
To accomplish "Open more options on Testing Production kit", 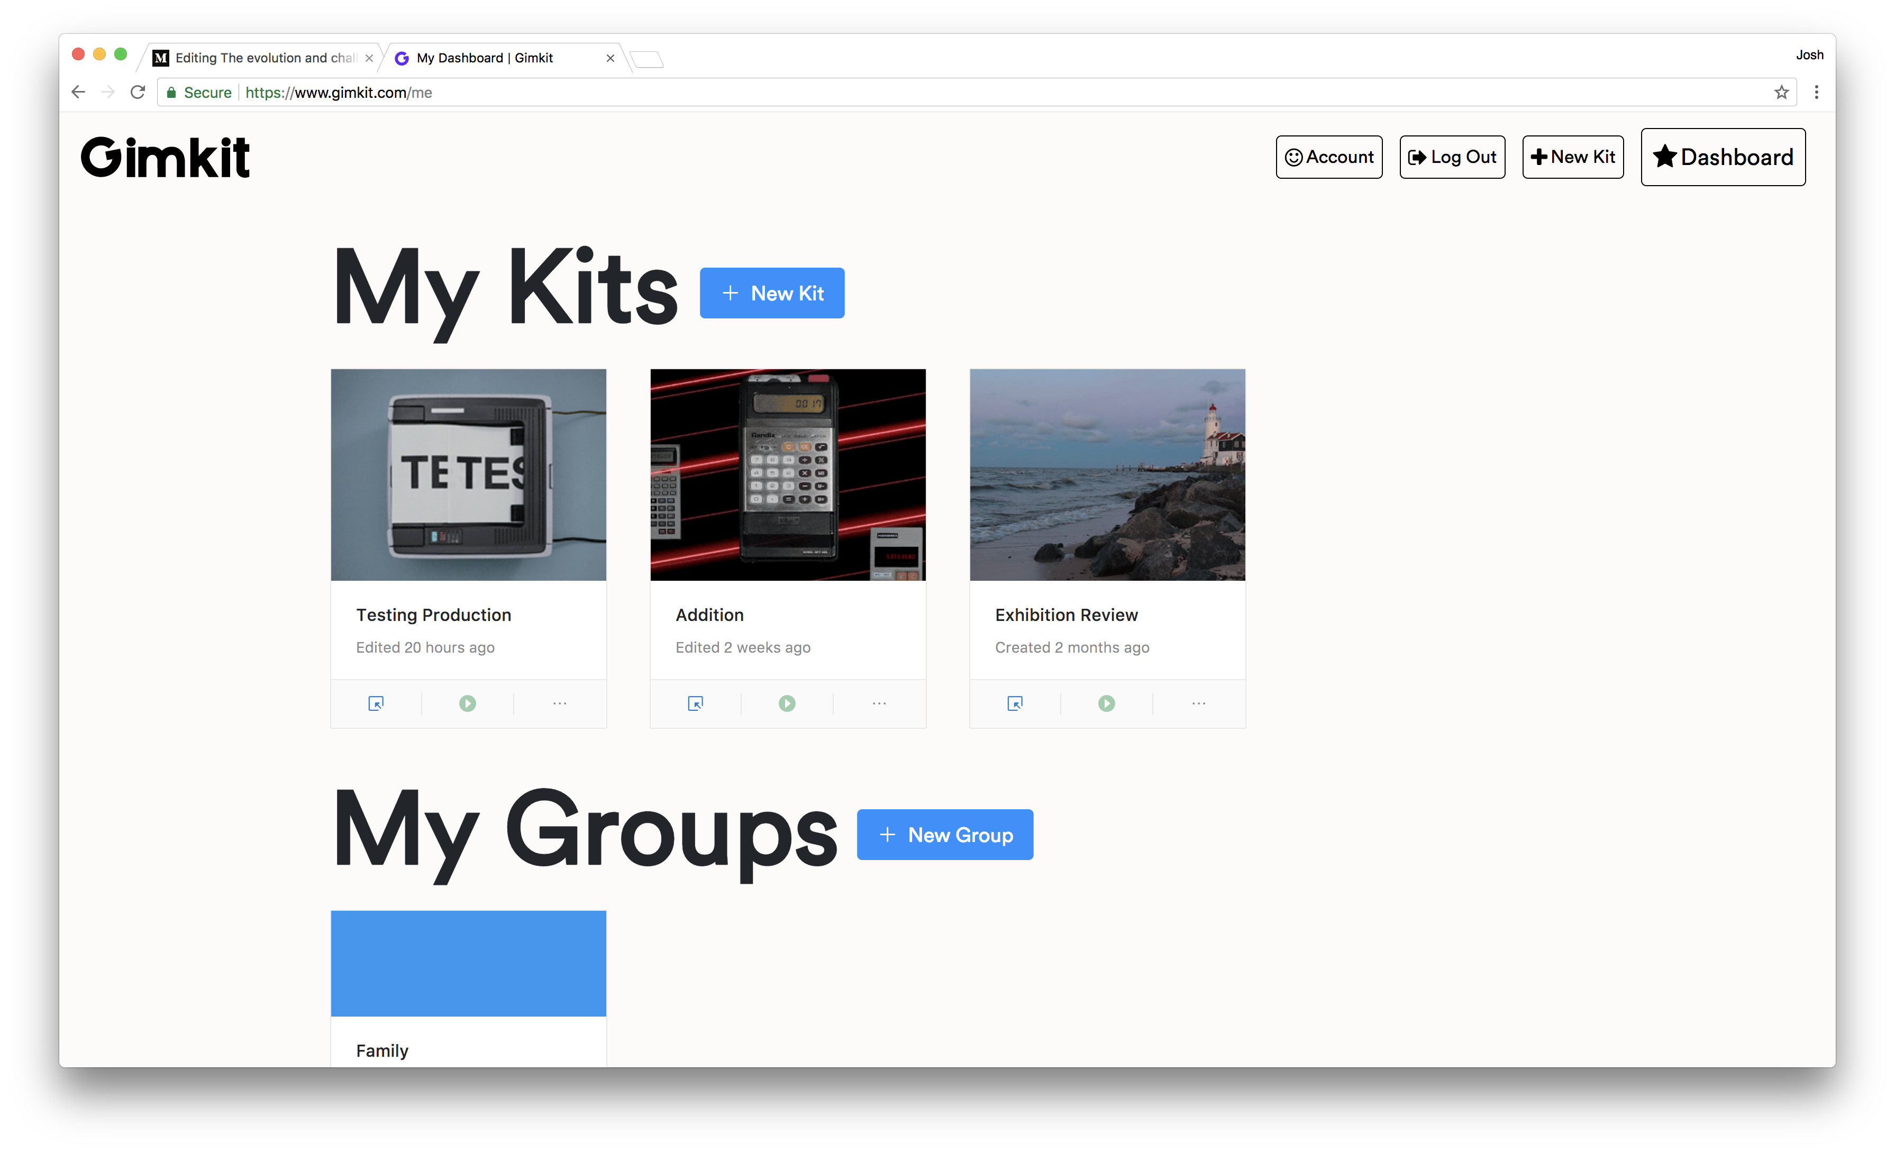I will click(559, 703).
